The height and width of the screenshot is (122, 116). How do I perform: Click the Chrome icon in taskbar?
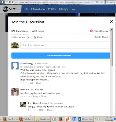tap(74, 119)
